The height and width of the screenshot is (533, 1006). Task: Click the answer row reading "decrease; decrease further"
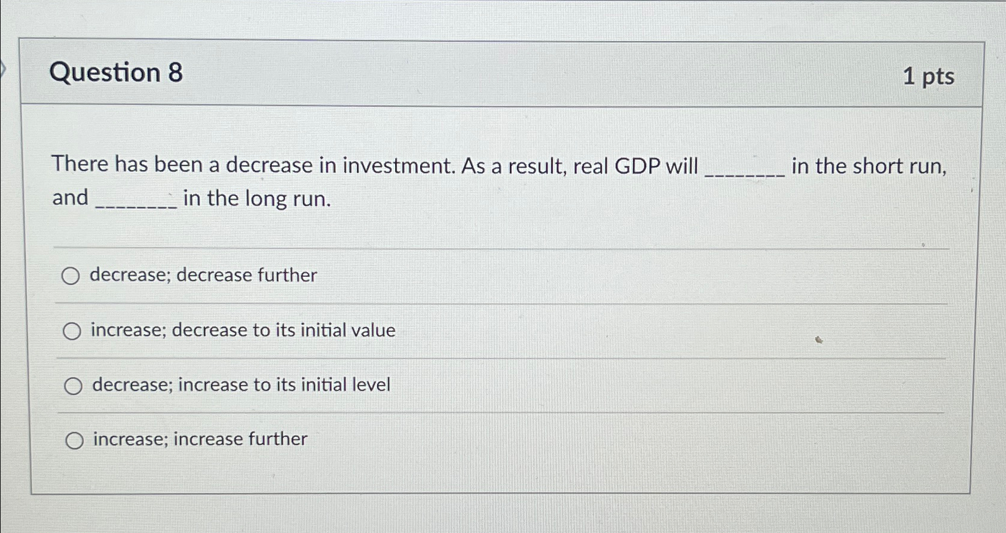click(x=202, y=276)
